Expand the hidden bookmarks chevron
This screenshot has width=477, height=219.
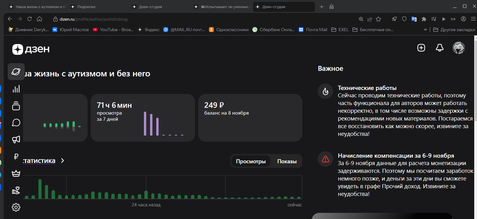click(x=426, y=29)
